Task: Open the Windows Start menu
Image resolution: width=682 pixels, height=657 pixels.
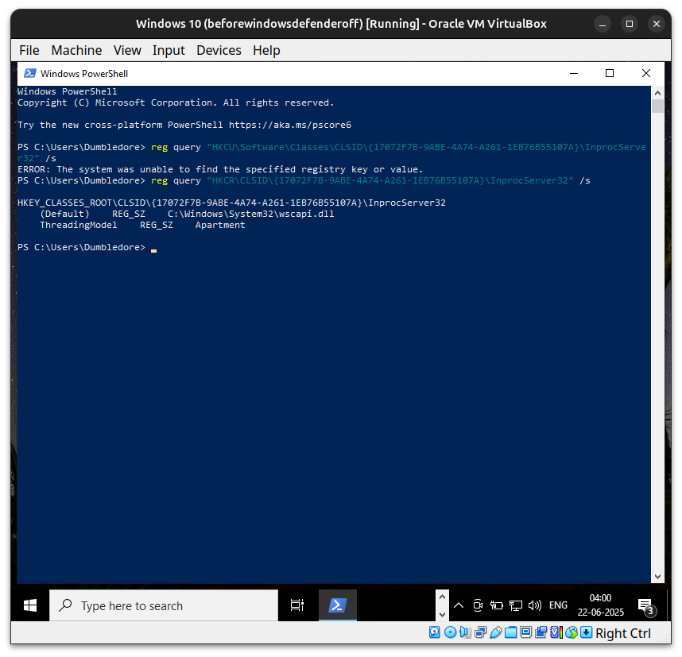Action: [x=30, y=605]
